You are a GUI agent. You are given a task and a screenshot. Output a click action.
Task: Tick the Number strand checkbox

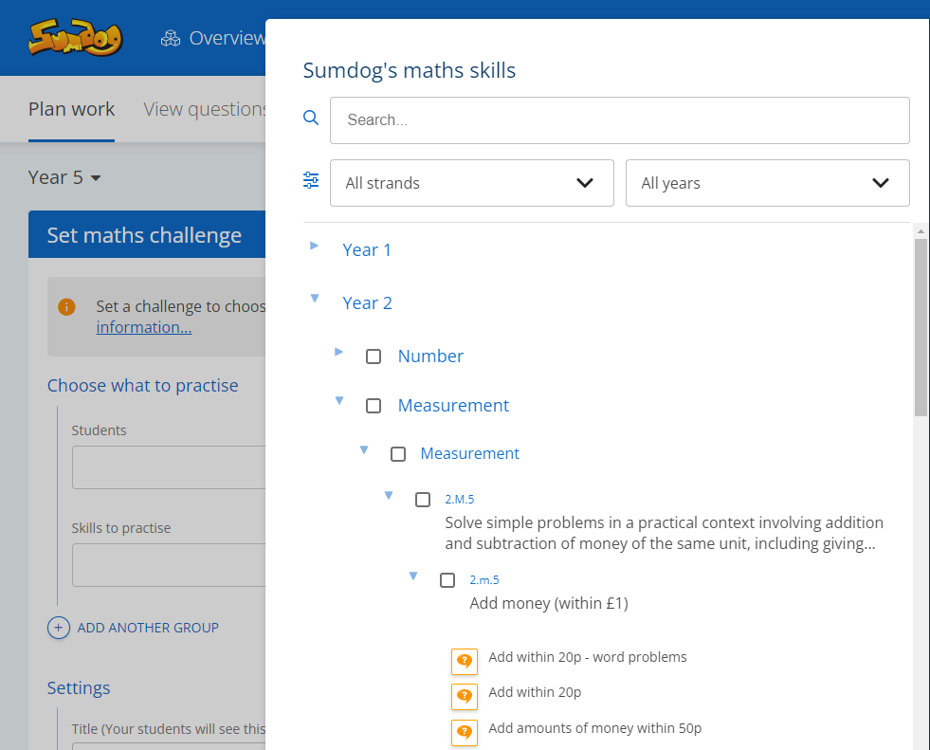(x=374, y=357)
